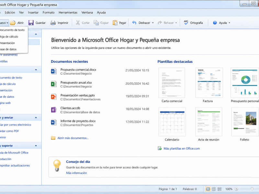259x194 pixels.
Task: Click the light bulb Consejo del día icon
Action: [57, 166]
